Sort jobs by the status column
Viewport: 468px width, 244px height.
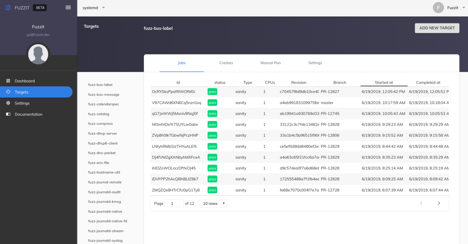[x=220, y=82]
